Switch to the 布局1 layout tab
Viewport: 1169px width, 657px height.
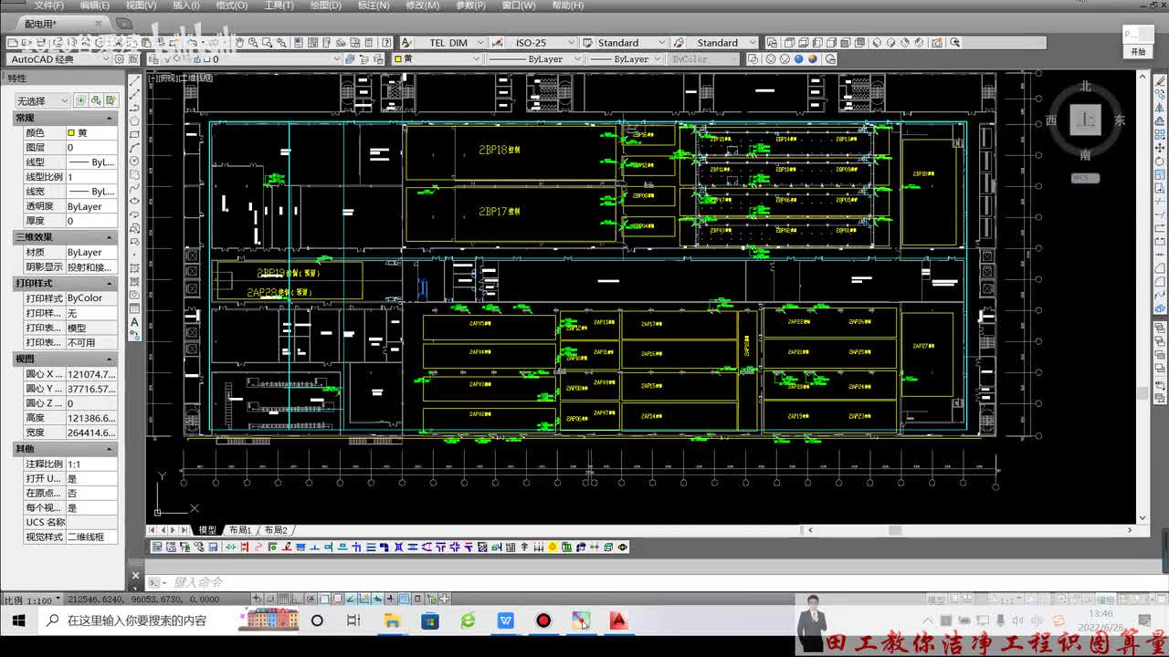[x=239, y=530]
